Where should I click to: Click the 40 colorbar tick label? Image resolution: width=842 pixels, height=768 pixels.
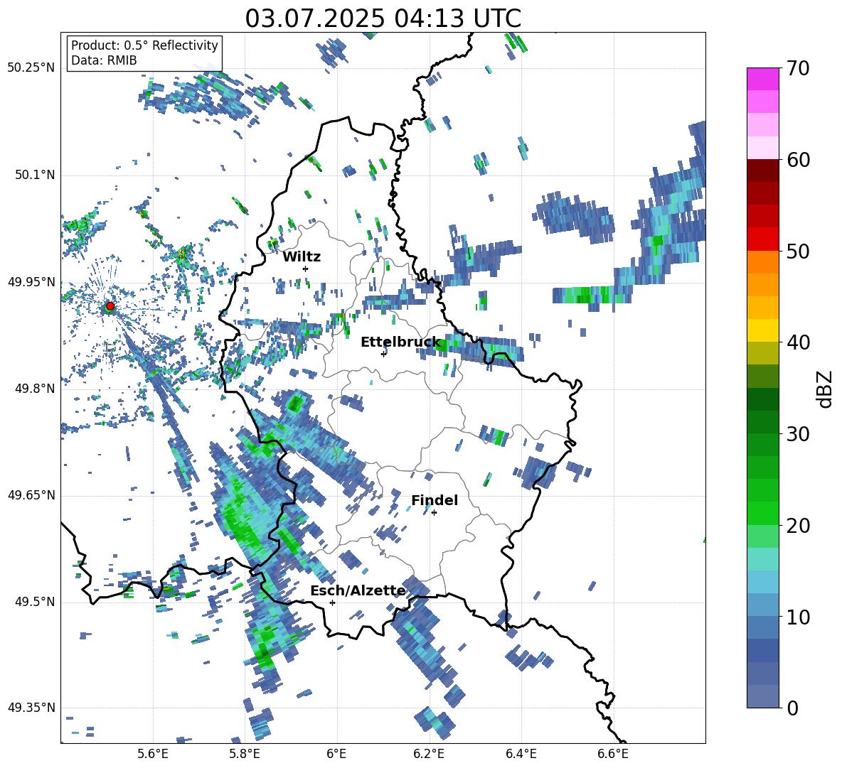pos(798,342)
